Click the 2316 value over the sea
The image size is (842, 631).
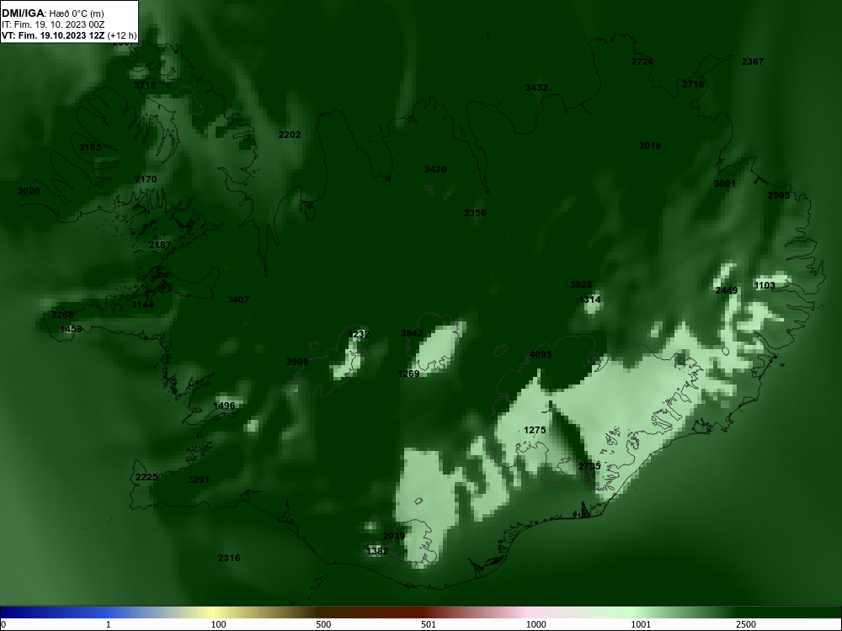coord(229,558)
